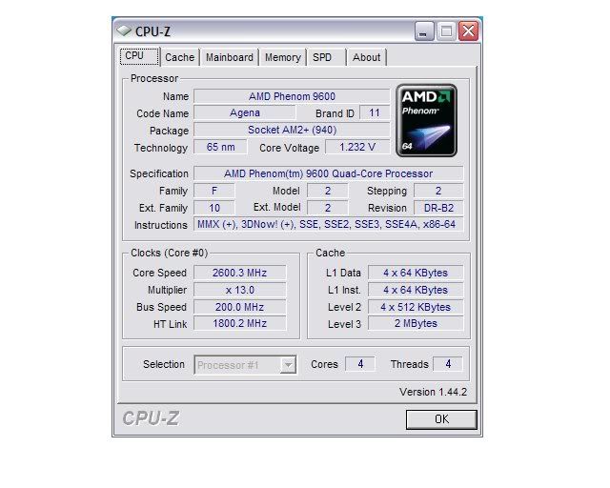This screenshot has width=610, height=488.
Task: Click the Cores value 4
Action: (x=360, y=364)
